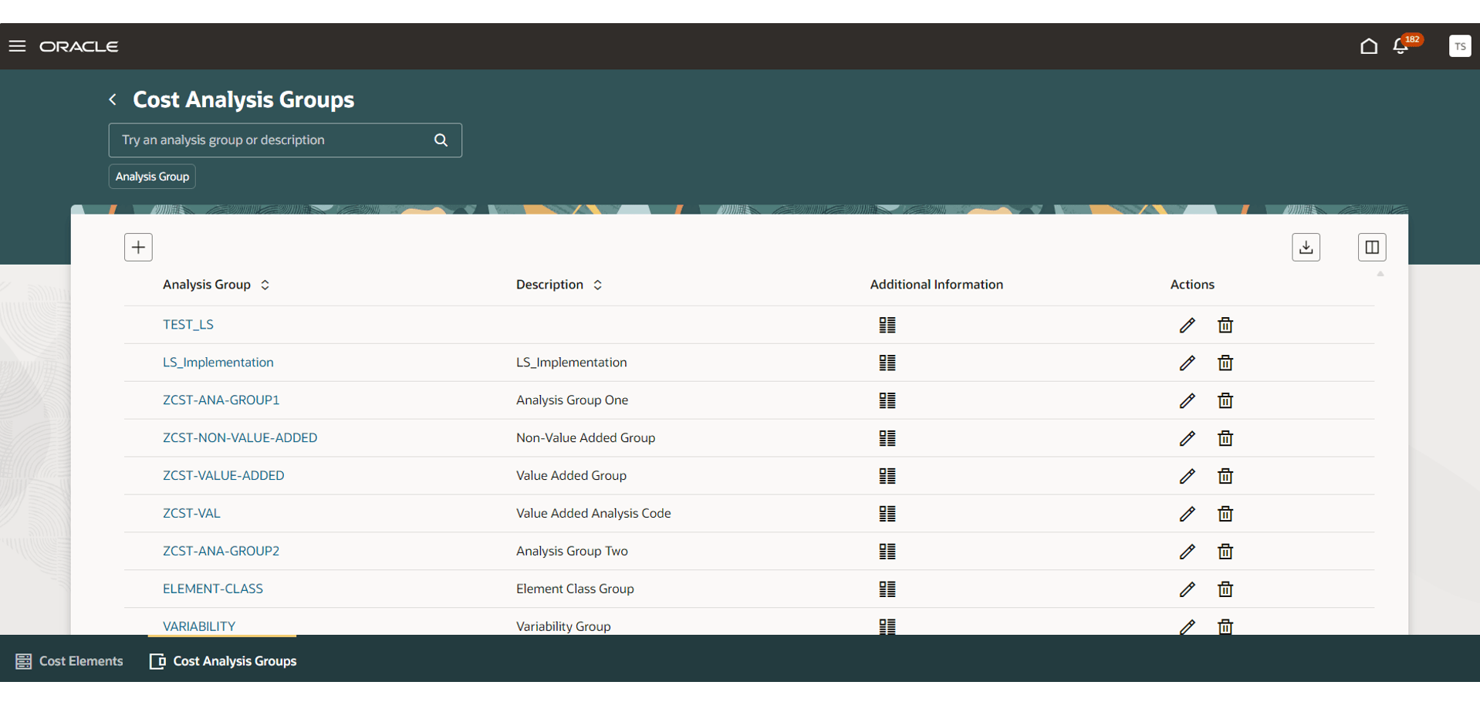Select the Cost Analysis Groups bottom tab
1480x702 pixels.
click(223, 661)
